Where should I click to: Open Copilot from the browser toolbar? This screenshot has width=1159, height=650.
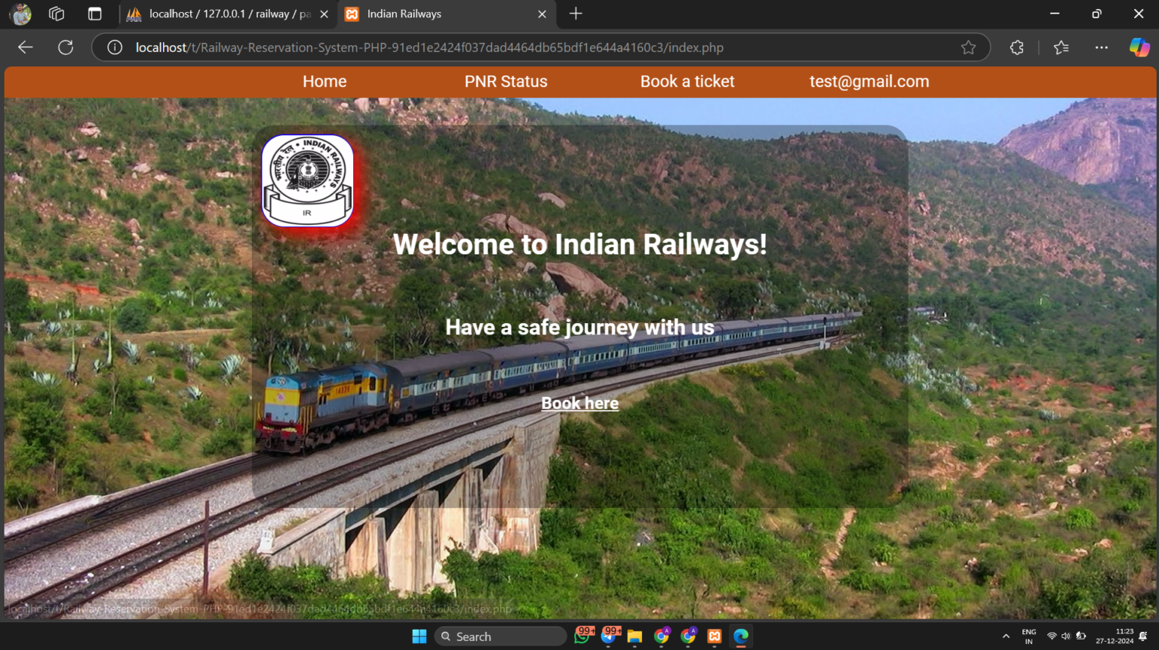(1139, 47)
